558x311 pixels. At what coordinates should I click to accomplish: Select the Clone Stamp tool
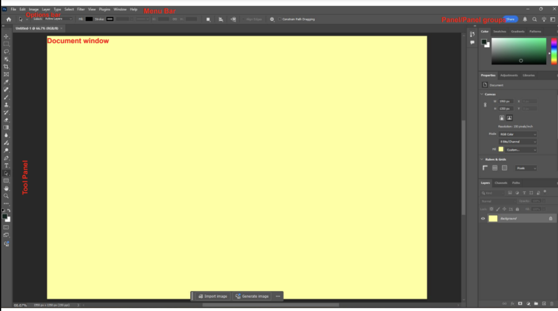point(6,105)
